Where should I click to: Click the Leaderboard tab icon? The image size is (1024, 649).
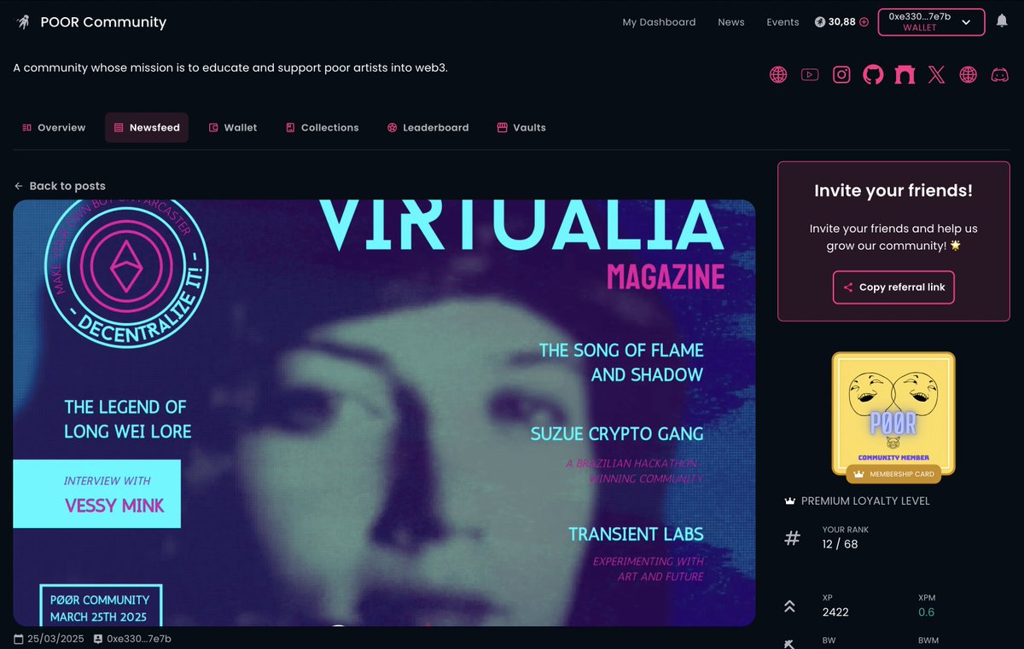coord(393,127)
